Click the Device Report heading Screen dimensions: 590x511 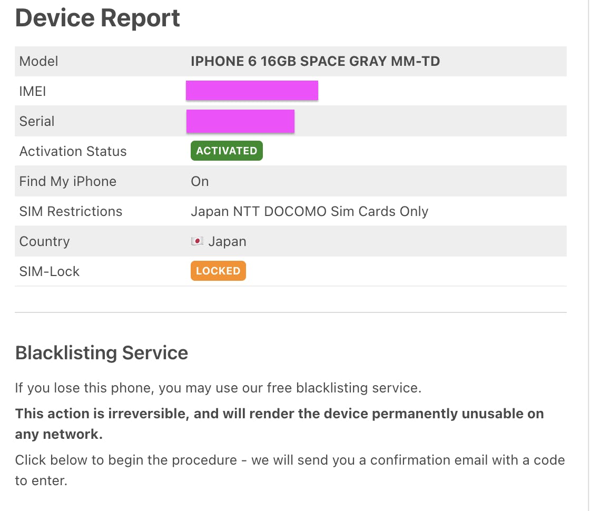(x=97, y=18)
